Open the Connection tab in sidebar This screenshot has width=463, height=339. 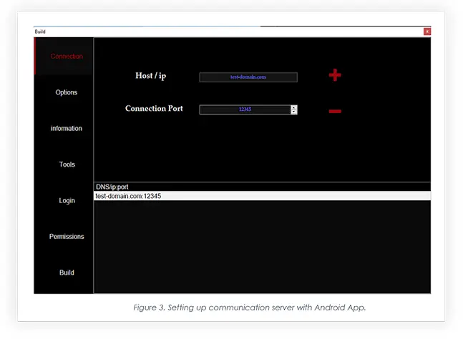tap(64, 56)
